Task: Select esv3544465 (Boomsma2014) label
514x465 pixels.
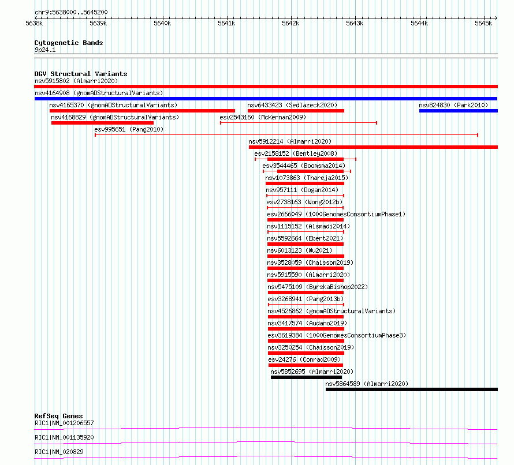Action: pos(304,166)
